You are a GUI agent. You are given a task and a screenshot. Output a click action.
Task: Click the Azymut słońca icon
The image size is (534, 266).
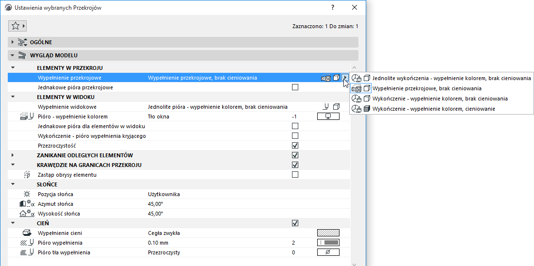tap(27, 204)
